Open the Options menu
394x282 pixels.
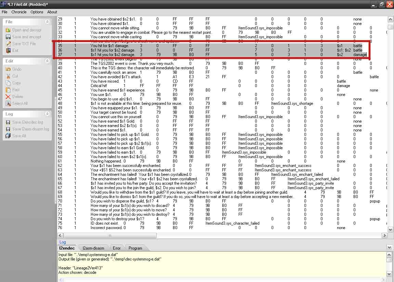(x=37, y=12)
